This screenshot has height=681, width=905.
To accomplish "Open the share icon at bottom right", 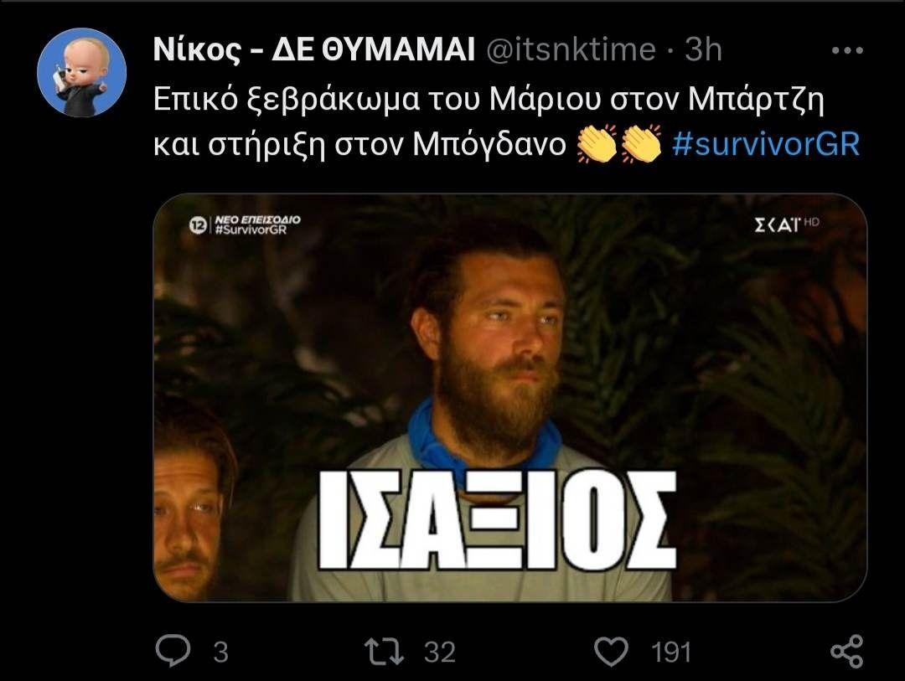I will point(846,652).
